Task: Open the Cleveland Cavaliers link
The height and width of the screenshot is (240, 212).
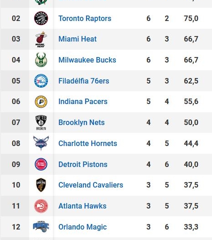Action: (x=91, y=185)
